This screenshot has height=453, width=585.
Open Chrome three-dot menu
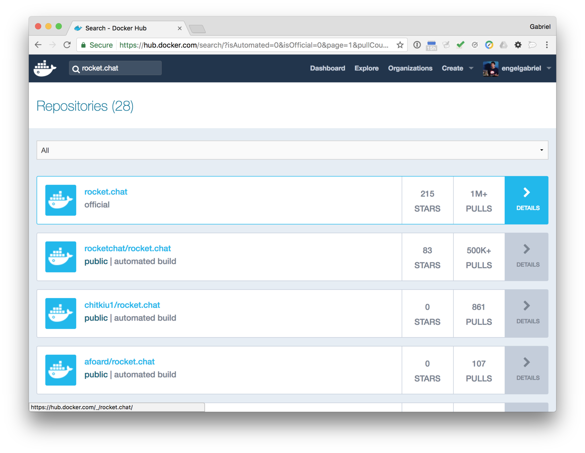coord(547,45)
